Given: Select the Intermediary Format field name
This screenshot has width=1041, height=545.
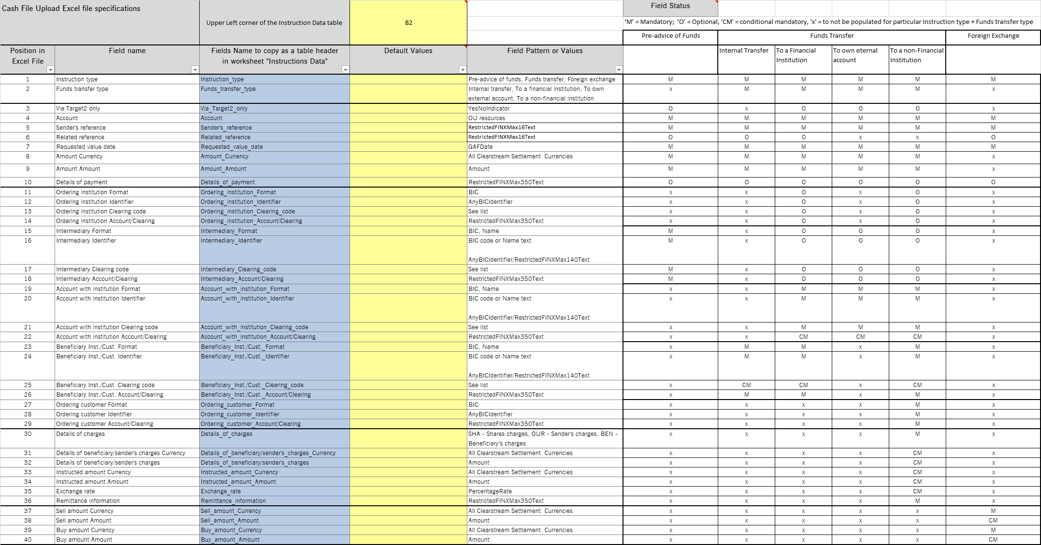Looking at the screenshot, I should [x=127, y=231].
